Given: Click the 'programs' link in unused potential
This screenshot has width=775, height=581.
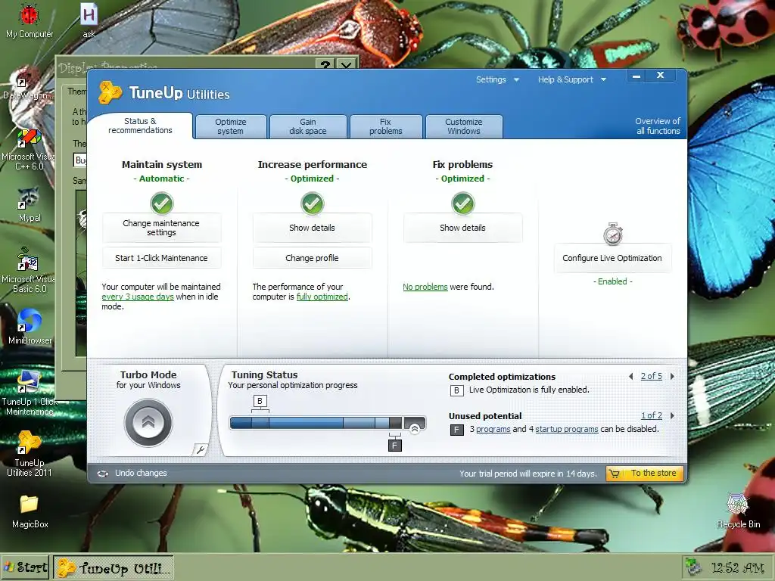Looking at the screenshot, I should pos(493,430).
